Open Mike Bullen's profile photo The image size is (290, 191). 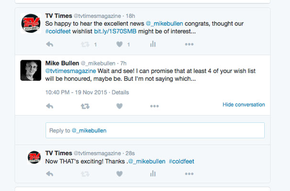pos(30,71)
